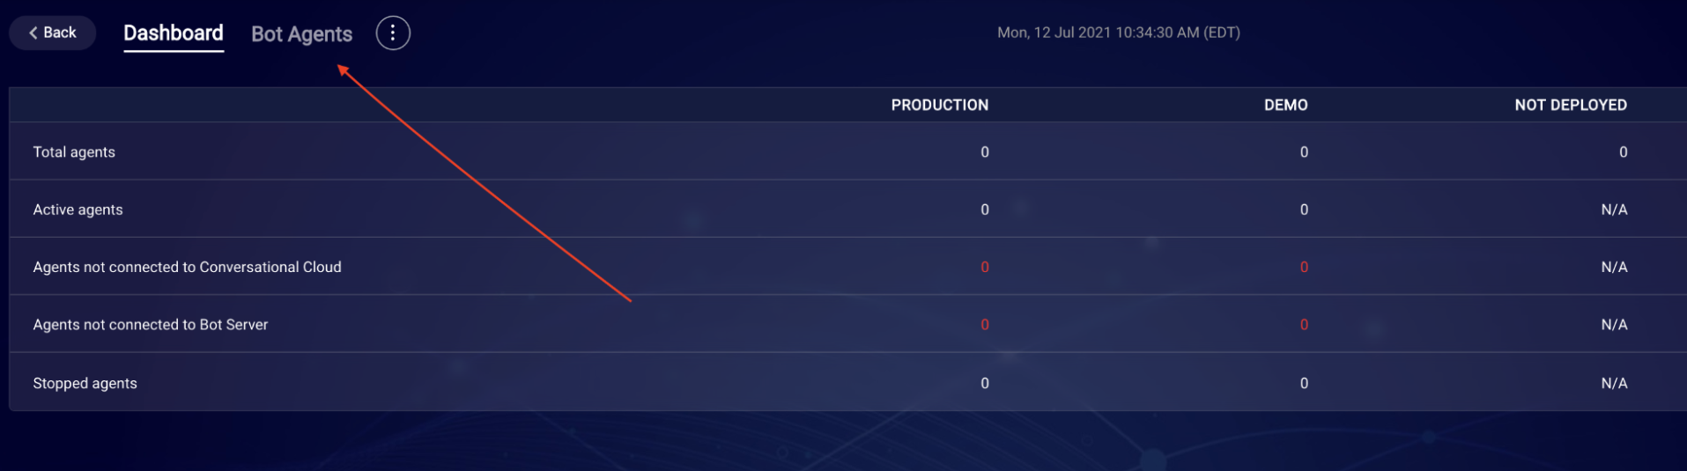Click red Production value for Conversational Cloud row

pyautogui.click(x=984, y=267)
